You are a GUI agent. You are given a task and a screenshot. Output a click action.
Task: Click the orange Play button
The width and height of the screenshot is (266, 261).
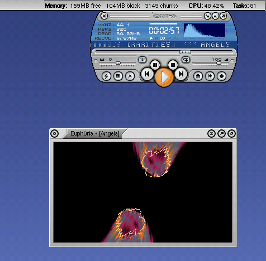click(x=164, y=77)
